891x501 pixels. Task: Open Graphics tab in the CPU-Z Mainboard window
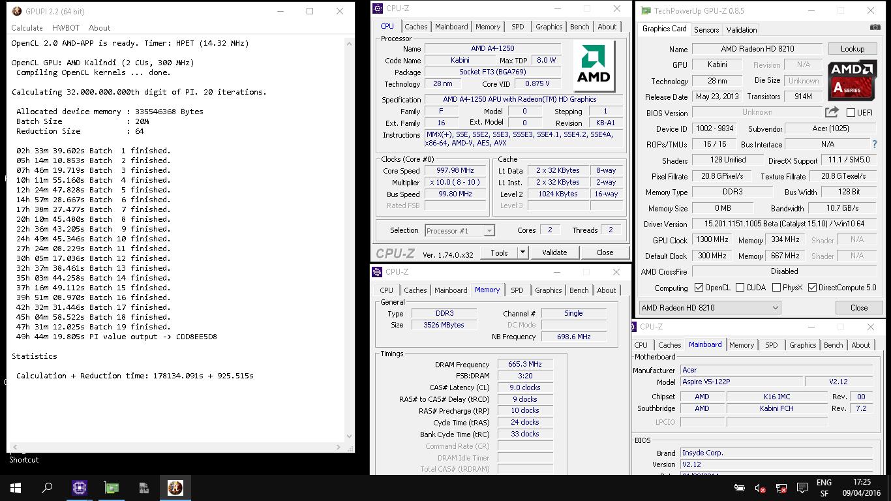click(803, 345)
